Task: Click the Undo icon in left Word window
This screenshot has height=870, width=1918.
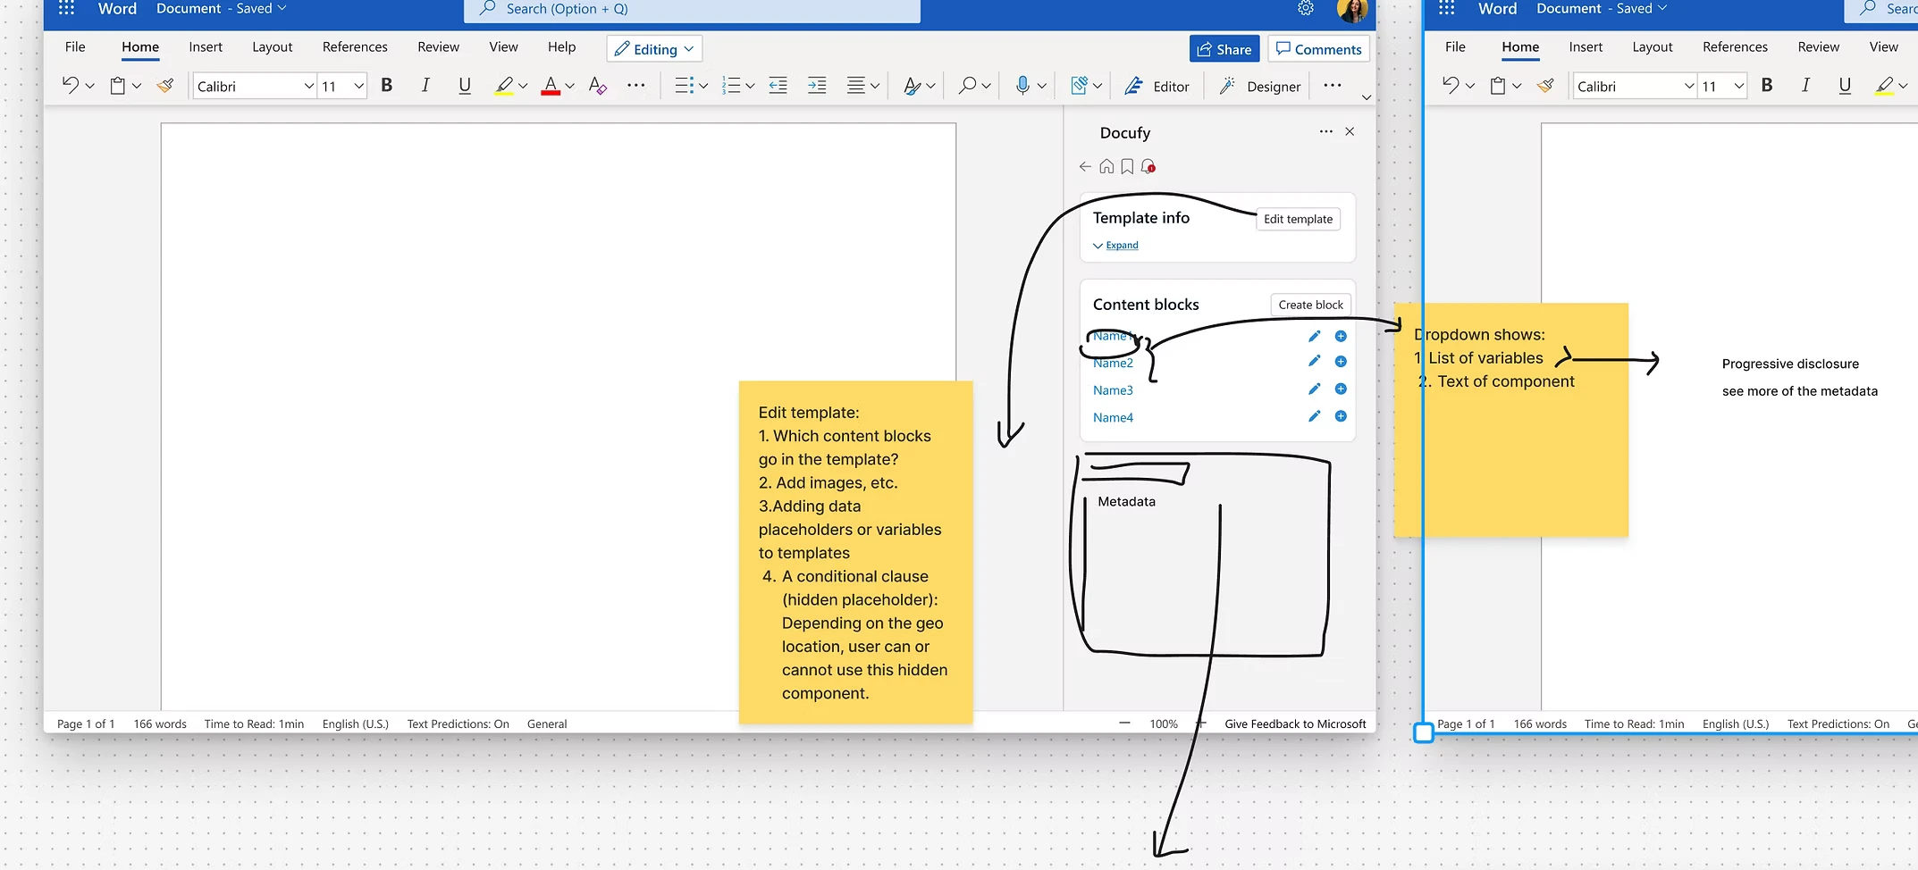Action: pos(71,85)
